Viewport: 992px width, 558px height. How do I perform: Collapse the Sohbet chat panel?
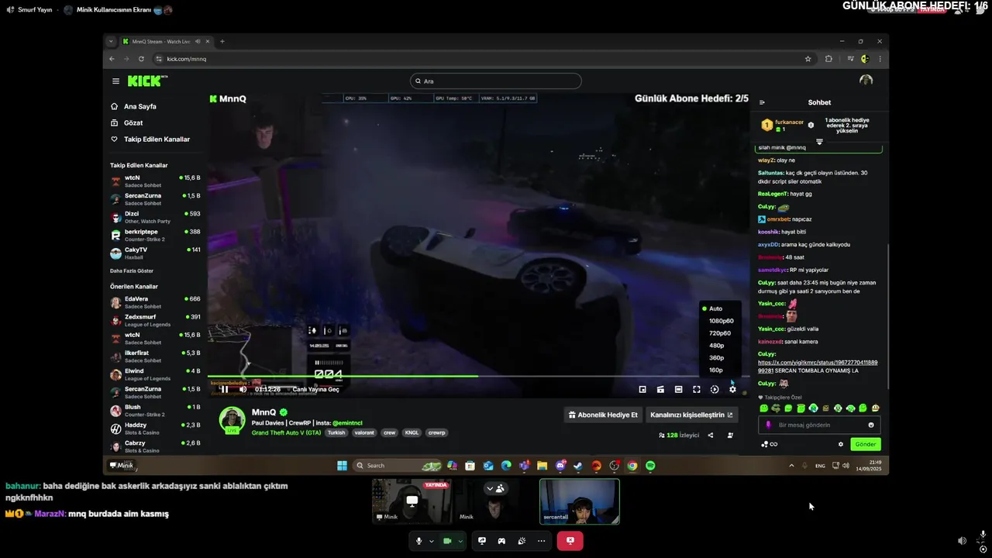[x=762, y=102]
